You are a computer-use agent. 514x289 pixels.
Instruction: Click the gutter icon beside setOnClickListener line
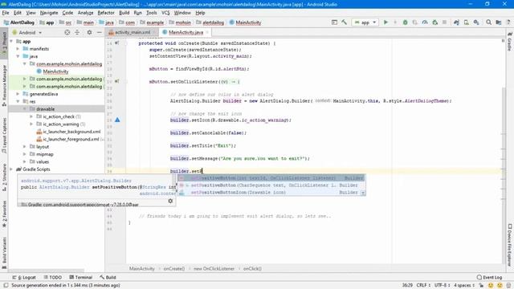pyautogui.click(x=117, y=81)
